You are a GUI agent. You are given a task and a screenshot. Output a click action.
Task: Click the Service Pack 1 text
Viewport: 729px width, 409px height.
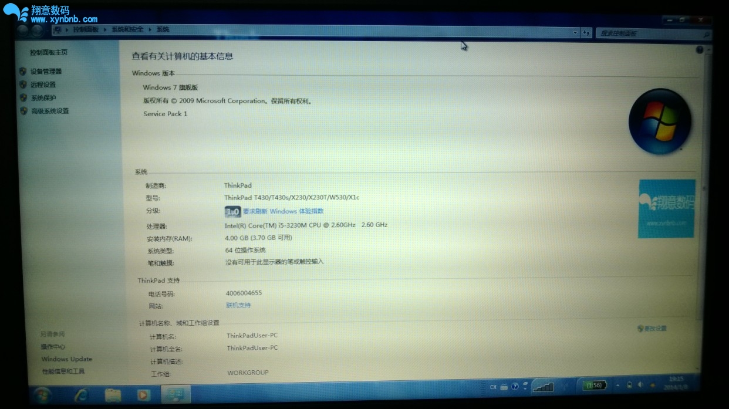coord(166,114)
